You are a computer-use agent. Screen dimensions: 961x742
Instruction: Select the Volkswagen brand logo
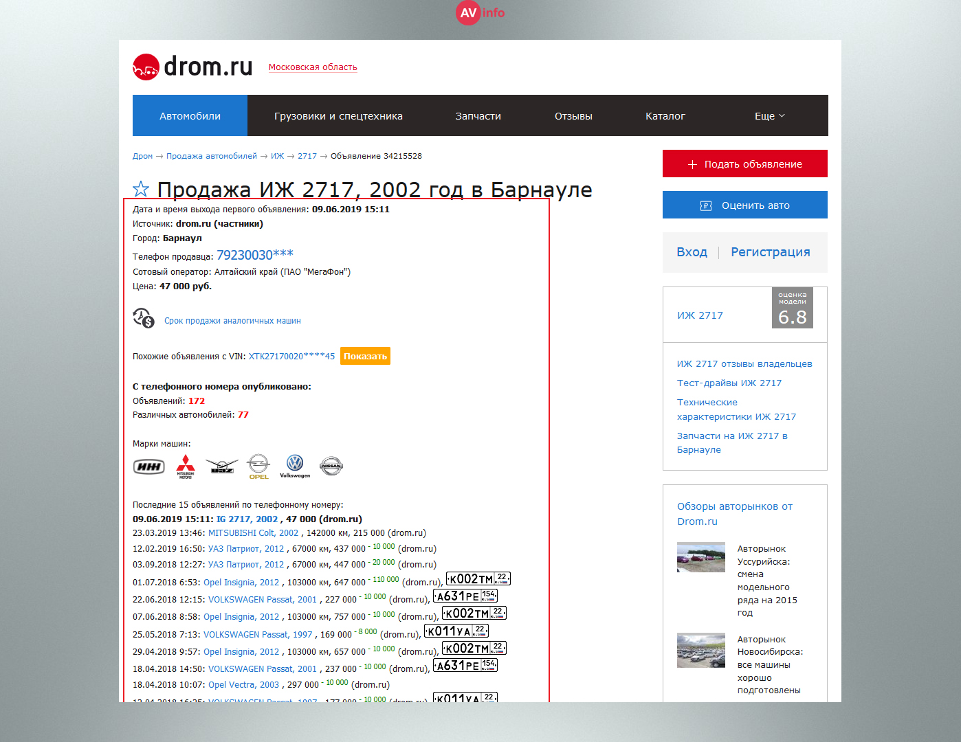pos(295,466)
